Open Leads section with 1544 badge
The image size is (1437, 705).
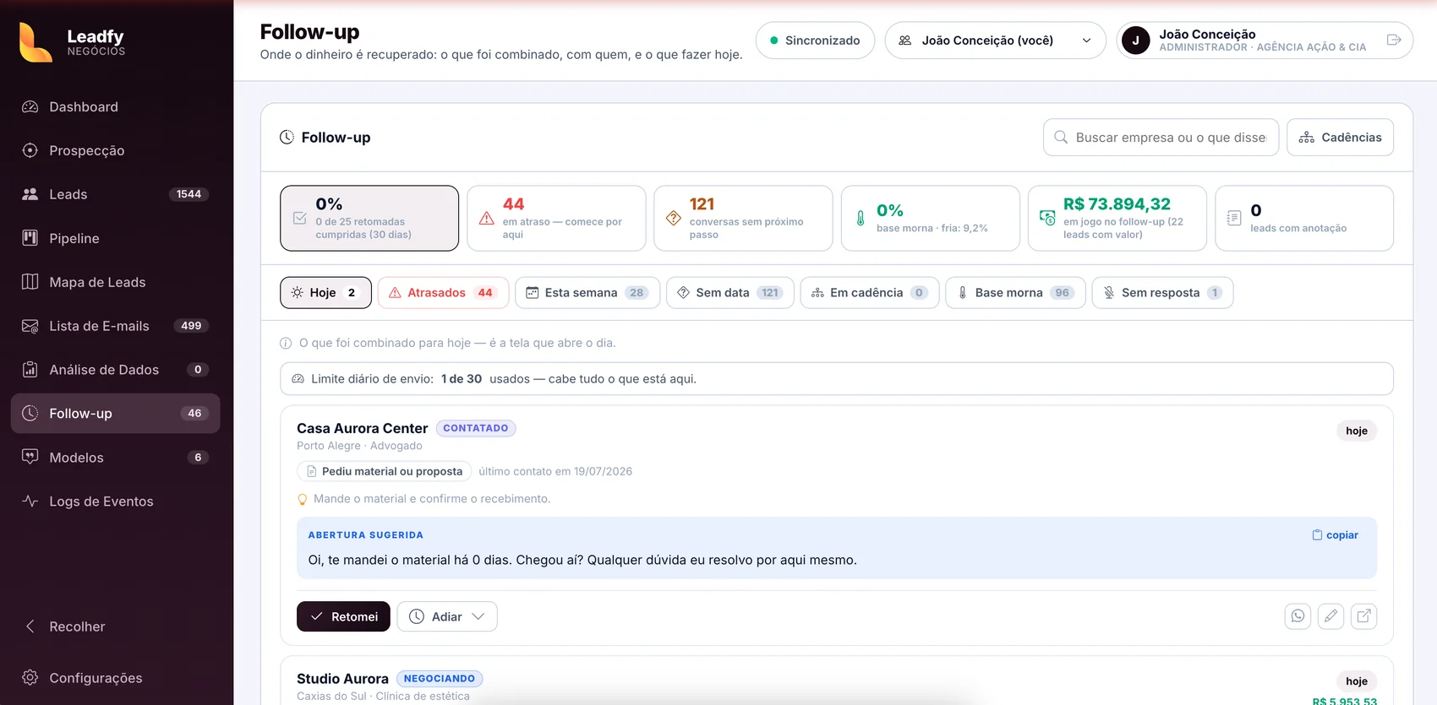pos(116,194)
